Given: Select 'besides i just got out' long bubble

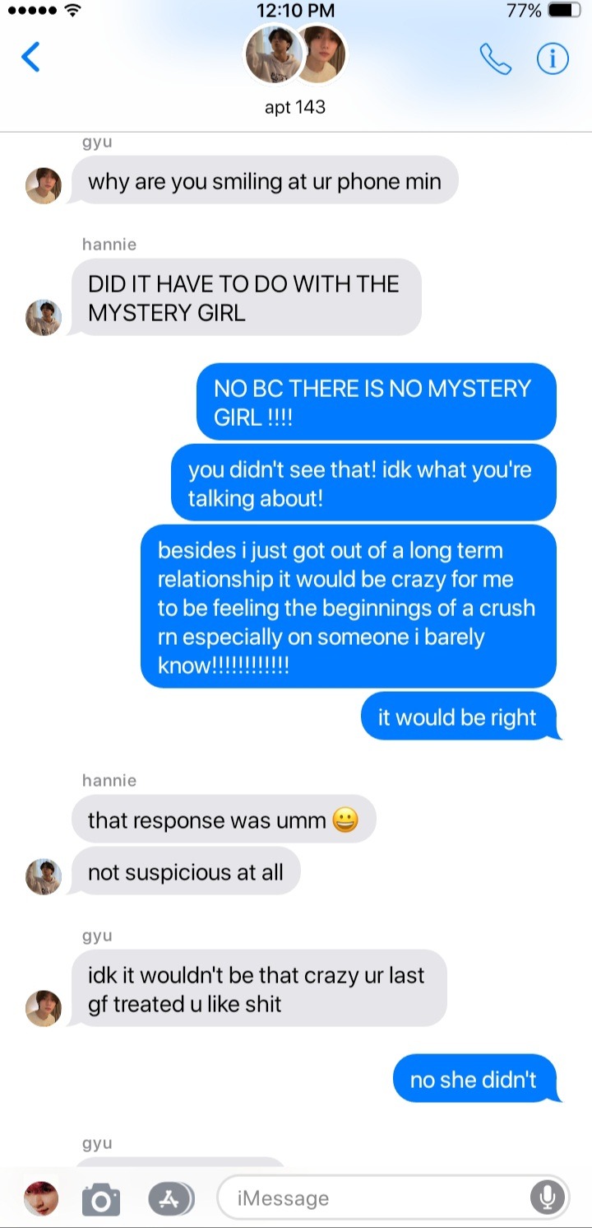Looking at the screenshot, I should (349, 607).
